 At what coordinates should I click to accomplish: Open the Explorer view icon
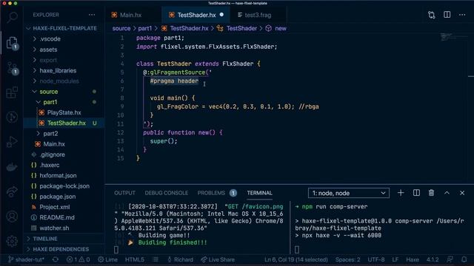pyautogui.click(x=12, y=43)
